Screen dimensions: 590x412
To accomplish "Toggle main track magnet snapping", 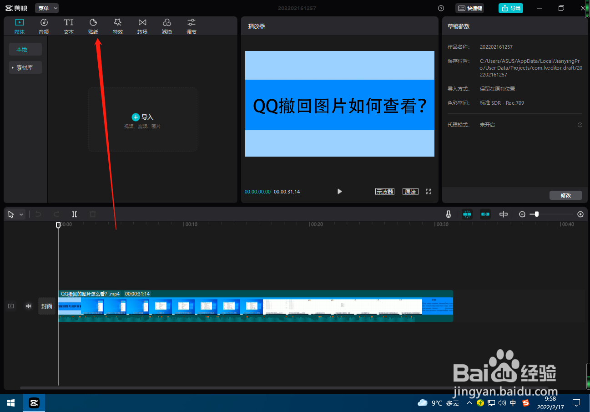I will point(467,214).
